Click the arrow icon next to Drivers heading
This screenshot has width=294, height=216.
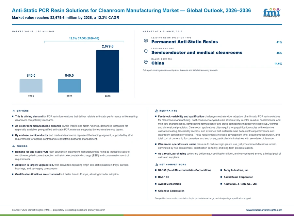coord(13,111)
